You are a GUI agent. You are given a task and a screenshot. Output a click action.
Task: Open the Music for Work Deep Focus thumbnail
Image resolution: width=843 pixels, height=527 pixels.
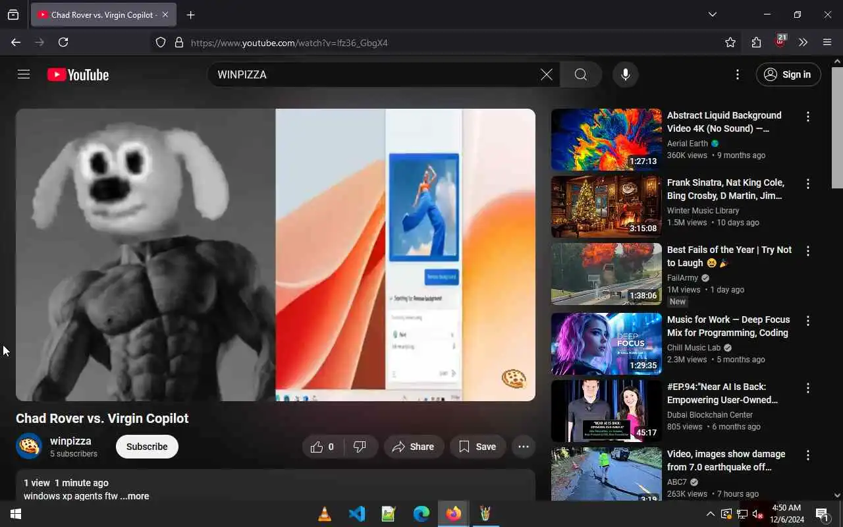607,344
